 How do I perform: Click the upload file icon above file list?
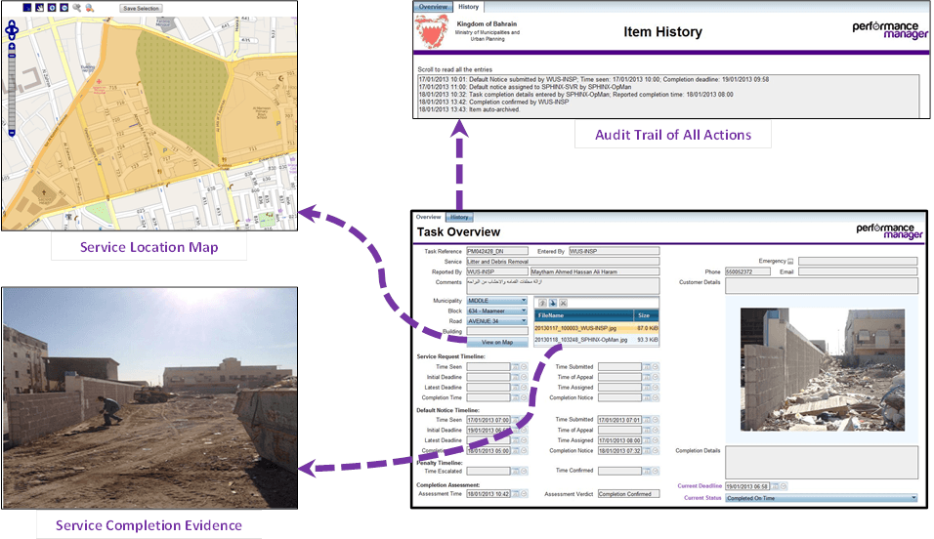pyautogui.click(x=542, y=303)
